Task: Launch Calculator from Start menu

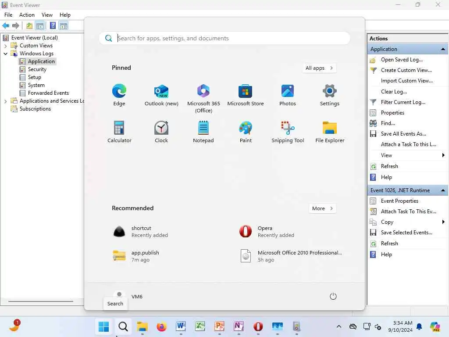Action: click(x=119, y=132)
